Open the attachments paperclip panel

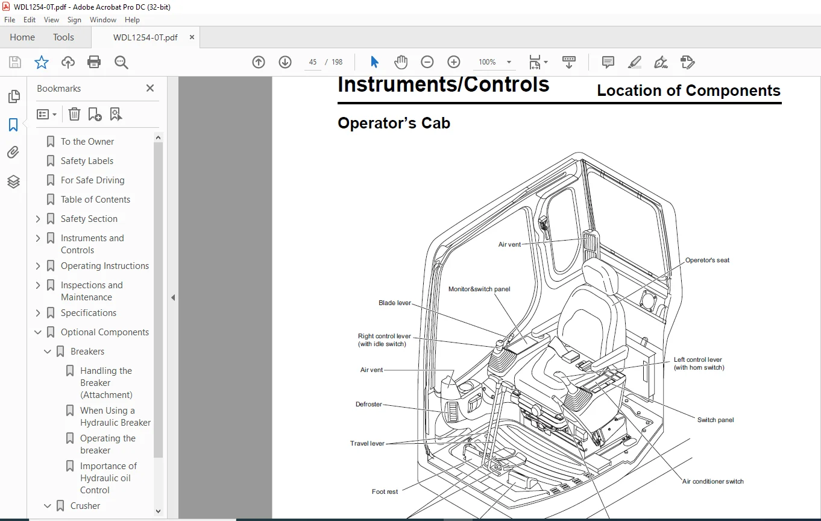pos(13,153)
